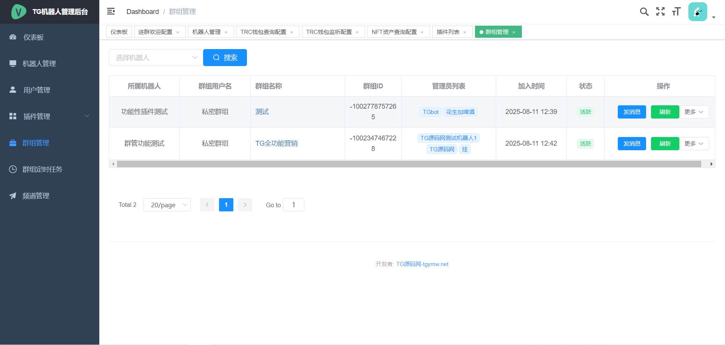Focus the Go to page input field

[x=293, y=205]
